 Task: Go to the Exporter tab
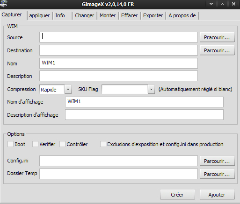pos(153,15)
